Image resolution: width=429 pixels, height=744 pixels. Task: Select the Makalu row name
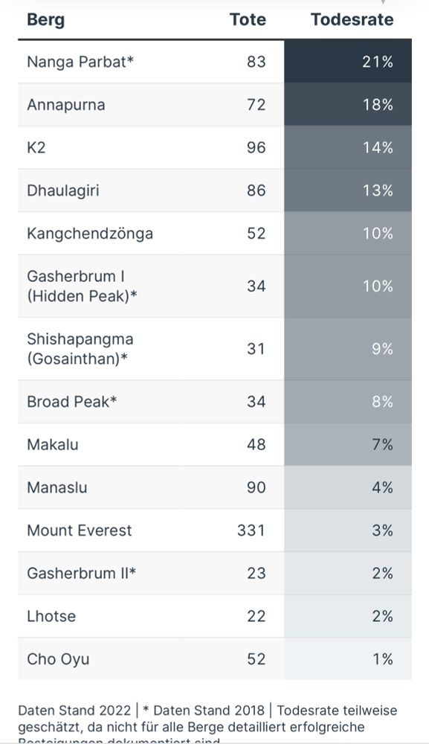[x=53, y=445]
